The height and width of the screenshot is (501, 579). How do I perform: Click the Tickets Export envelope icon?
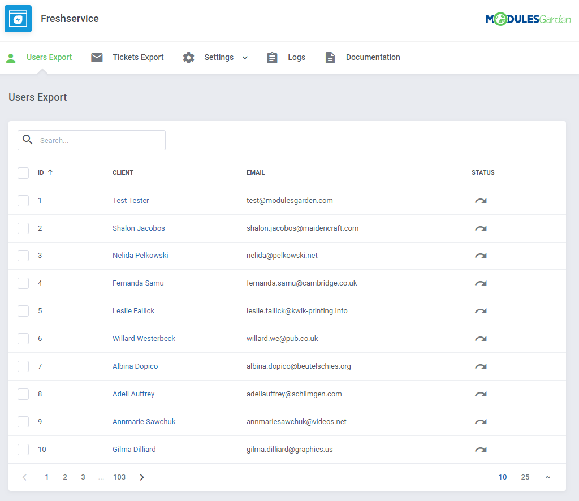tap(97, 57)
